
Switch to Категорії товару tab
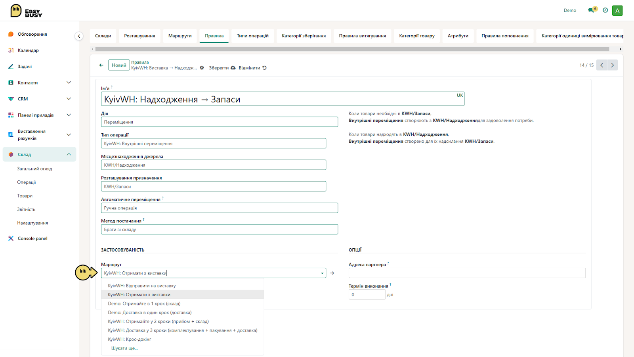click(417, 36)
